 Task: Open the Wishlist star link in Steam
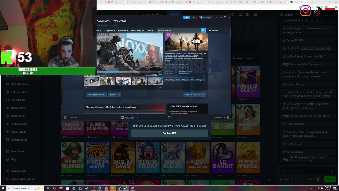pyautogui.click(x=213, y=30)
